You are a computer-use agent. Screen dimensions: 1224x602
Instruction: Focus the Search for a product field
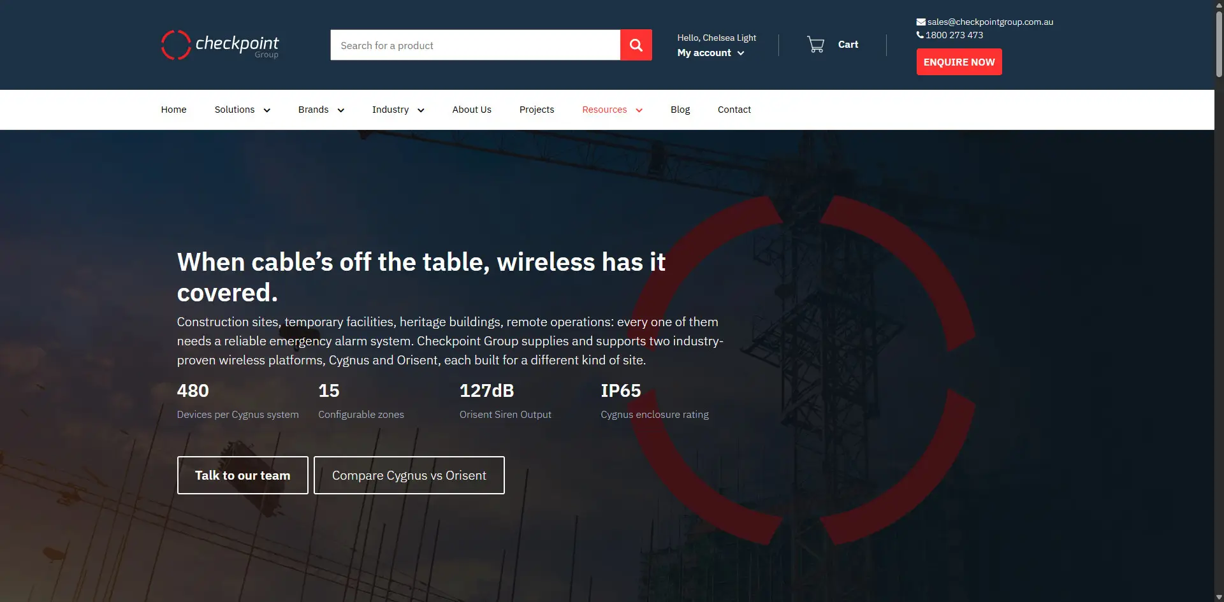point(475,45)
